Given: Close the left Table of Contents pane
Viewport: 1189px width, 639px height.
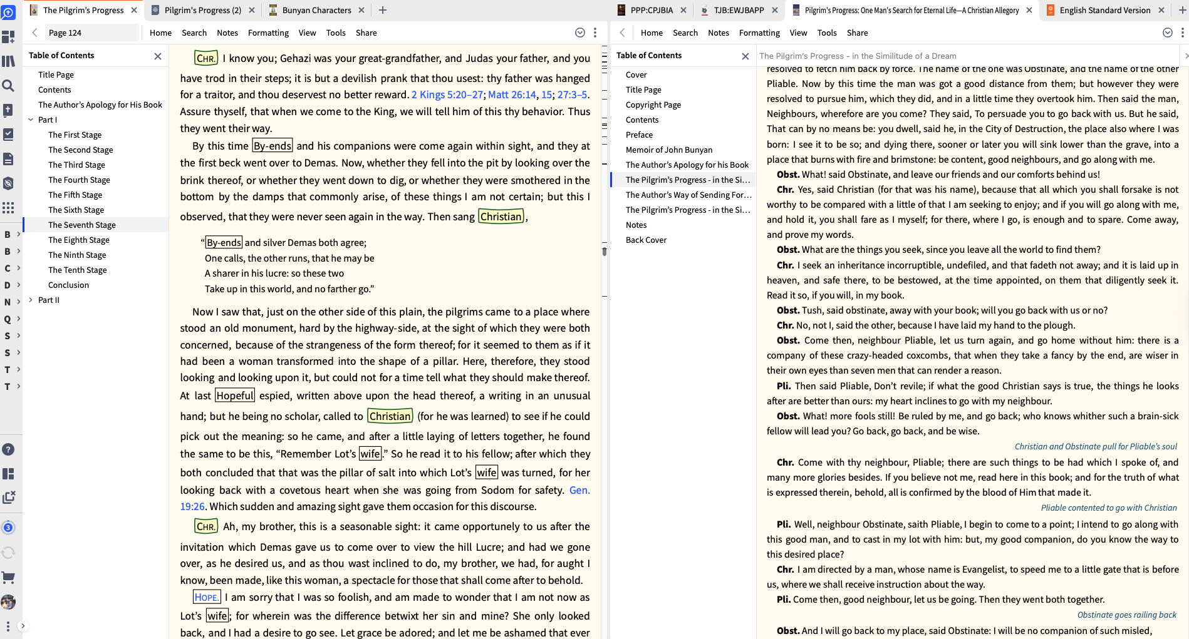Looking at the screenshot, I should point(158,56).
